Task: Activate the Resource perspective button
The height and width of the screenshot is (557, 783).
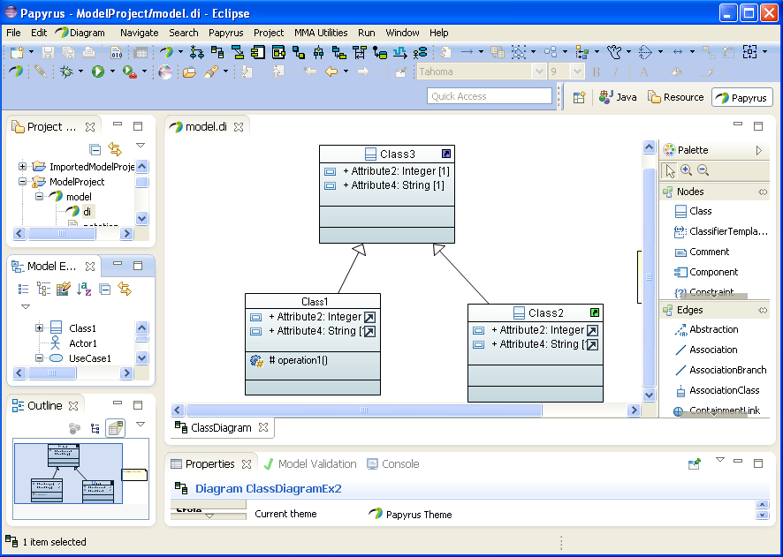Action: click(676, 97)
